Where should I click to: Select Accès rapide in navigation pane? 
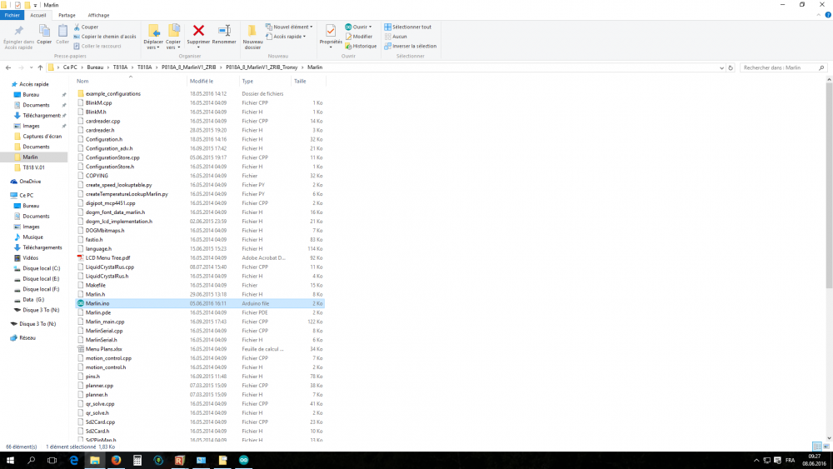[34, 84]
